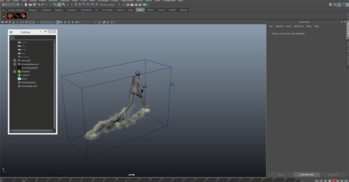The height and width of the screenshot is (182, 349).
Task: Switch to the Polygons shelf tab
Action: click(33, 10)
